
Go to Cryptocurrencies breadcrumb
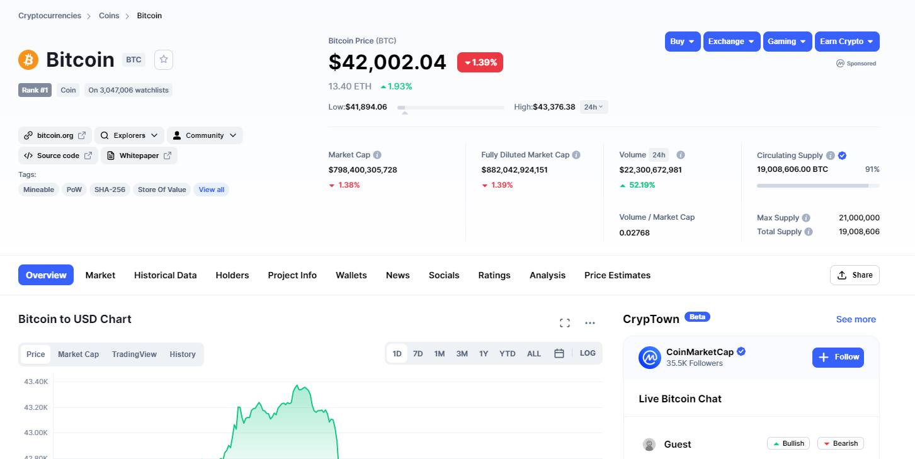pos(50,16)
